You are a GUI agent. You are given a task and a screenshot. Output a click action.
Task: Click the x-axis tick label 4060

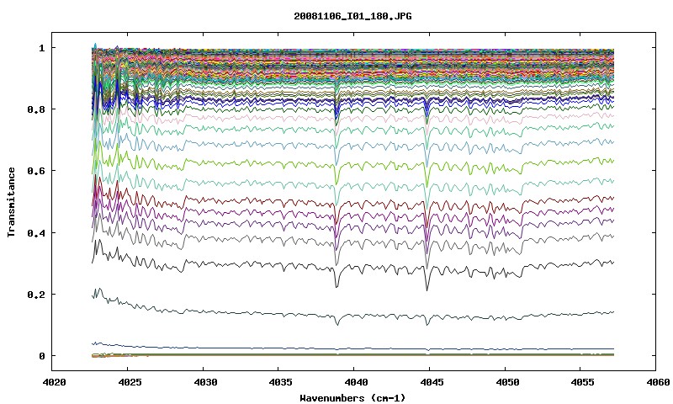(x=657, y=381)
